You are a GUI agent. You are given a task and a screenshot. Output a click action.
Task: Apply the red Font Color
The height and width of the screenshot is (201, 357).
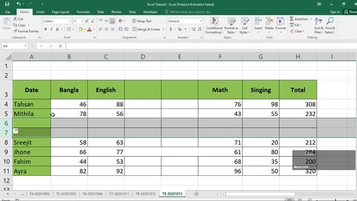(x=89, y=29)
